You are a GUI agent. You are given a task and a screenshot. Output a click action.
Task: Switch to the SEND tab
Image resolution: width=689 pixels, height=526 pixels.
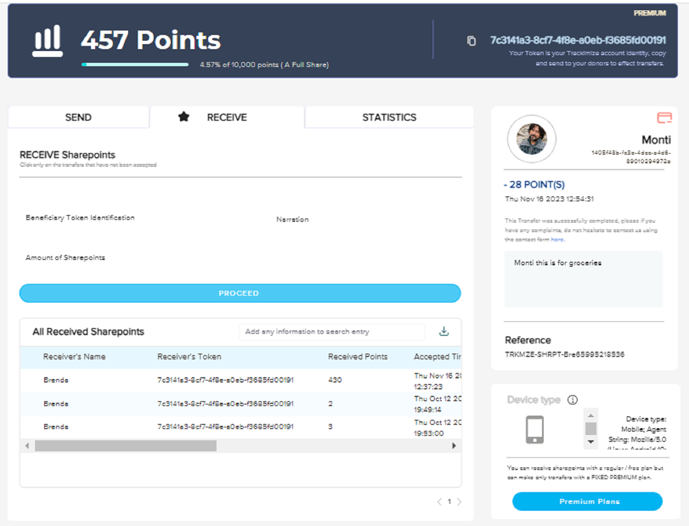tap(78, 117)
